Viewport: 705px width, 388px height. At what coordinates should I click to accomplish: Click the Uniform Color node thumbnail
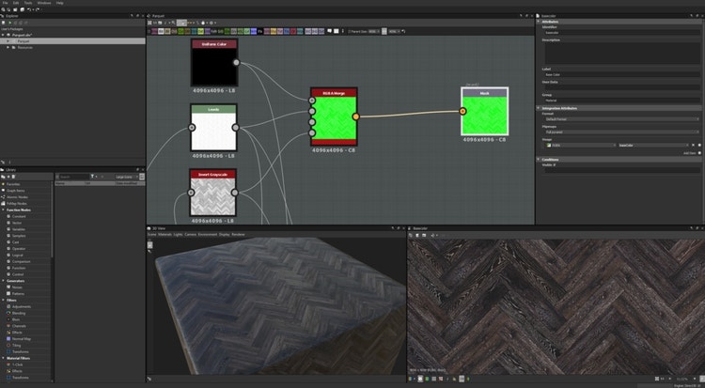(213, 67)
